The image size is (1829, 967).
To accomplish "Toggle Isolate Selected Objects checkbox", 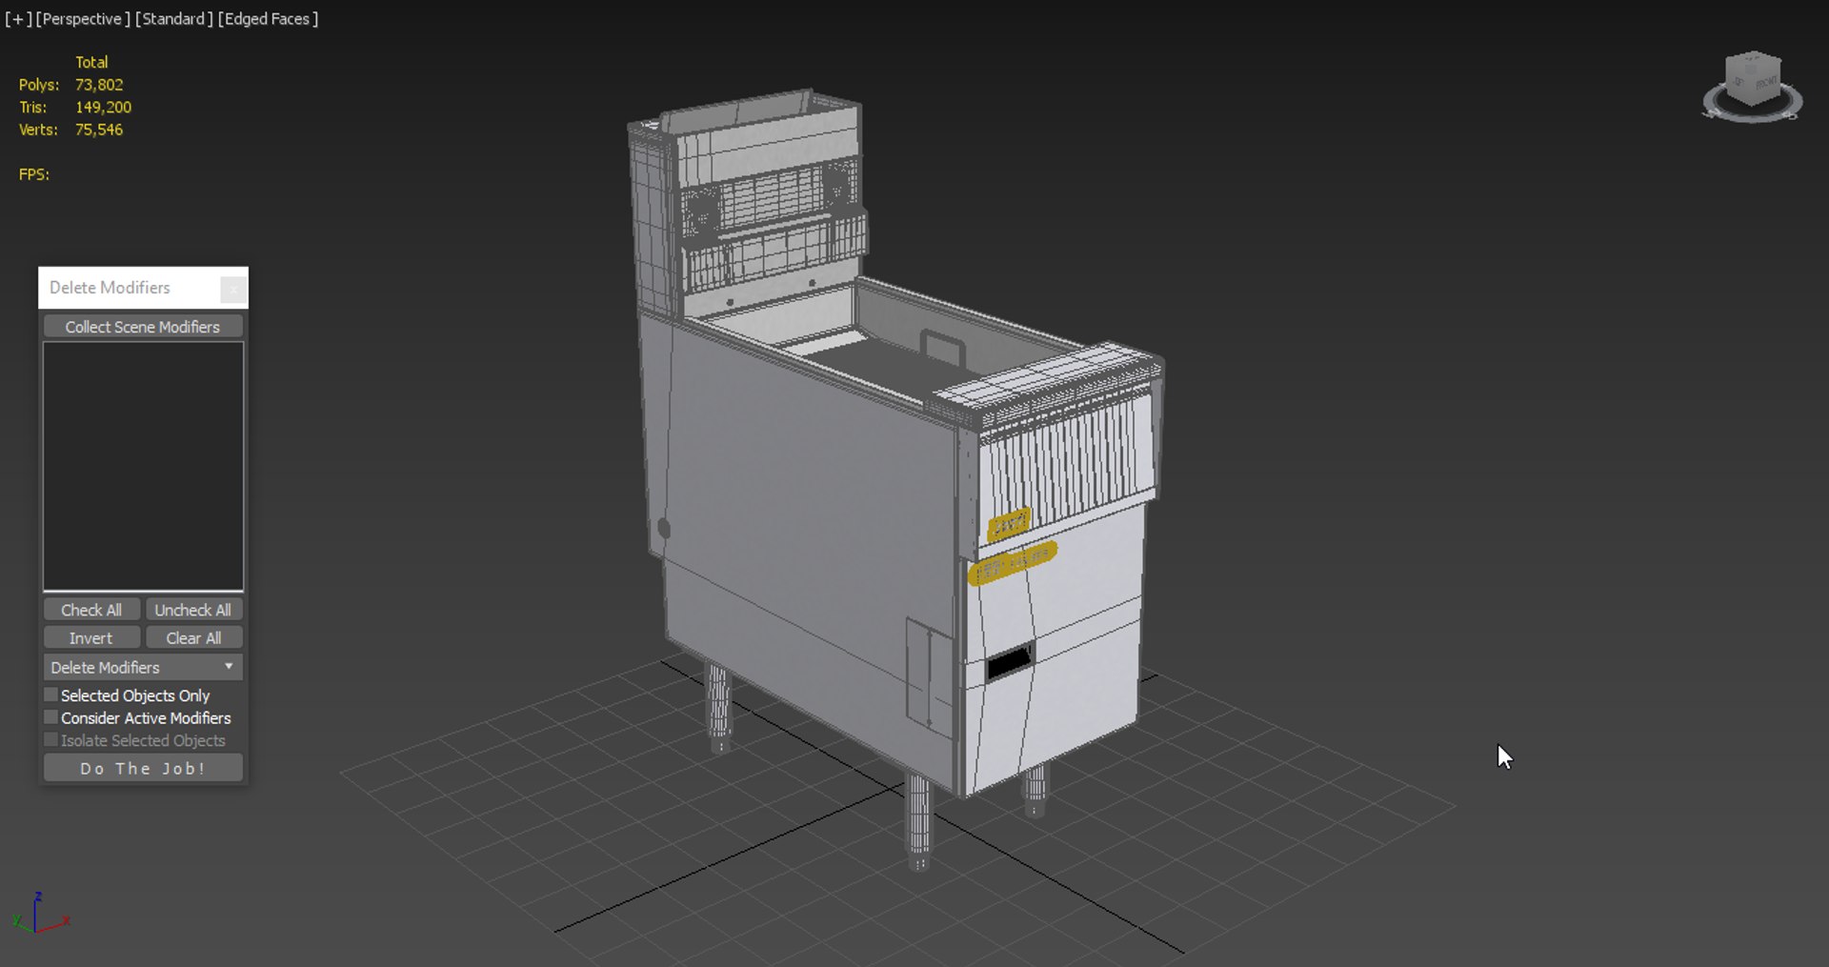I will 51,740.
